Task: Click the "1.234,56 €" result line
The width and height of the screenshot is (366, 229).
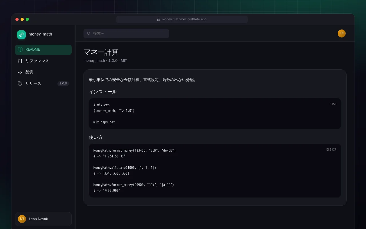Action: pyautogui.click(x=110, y=156)
